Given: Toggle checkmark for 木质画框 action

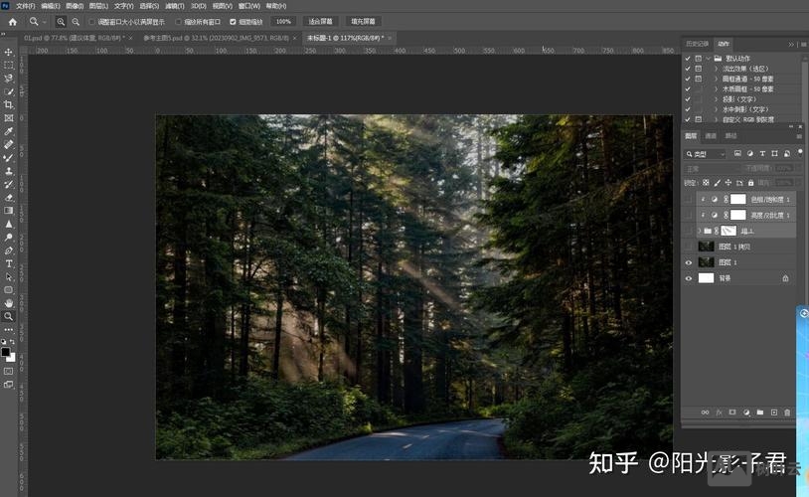Looking at the screenshot, I should point(687,88).
